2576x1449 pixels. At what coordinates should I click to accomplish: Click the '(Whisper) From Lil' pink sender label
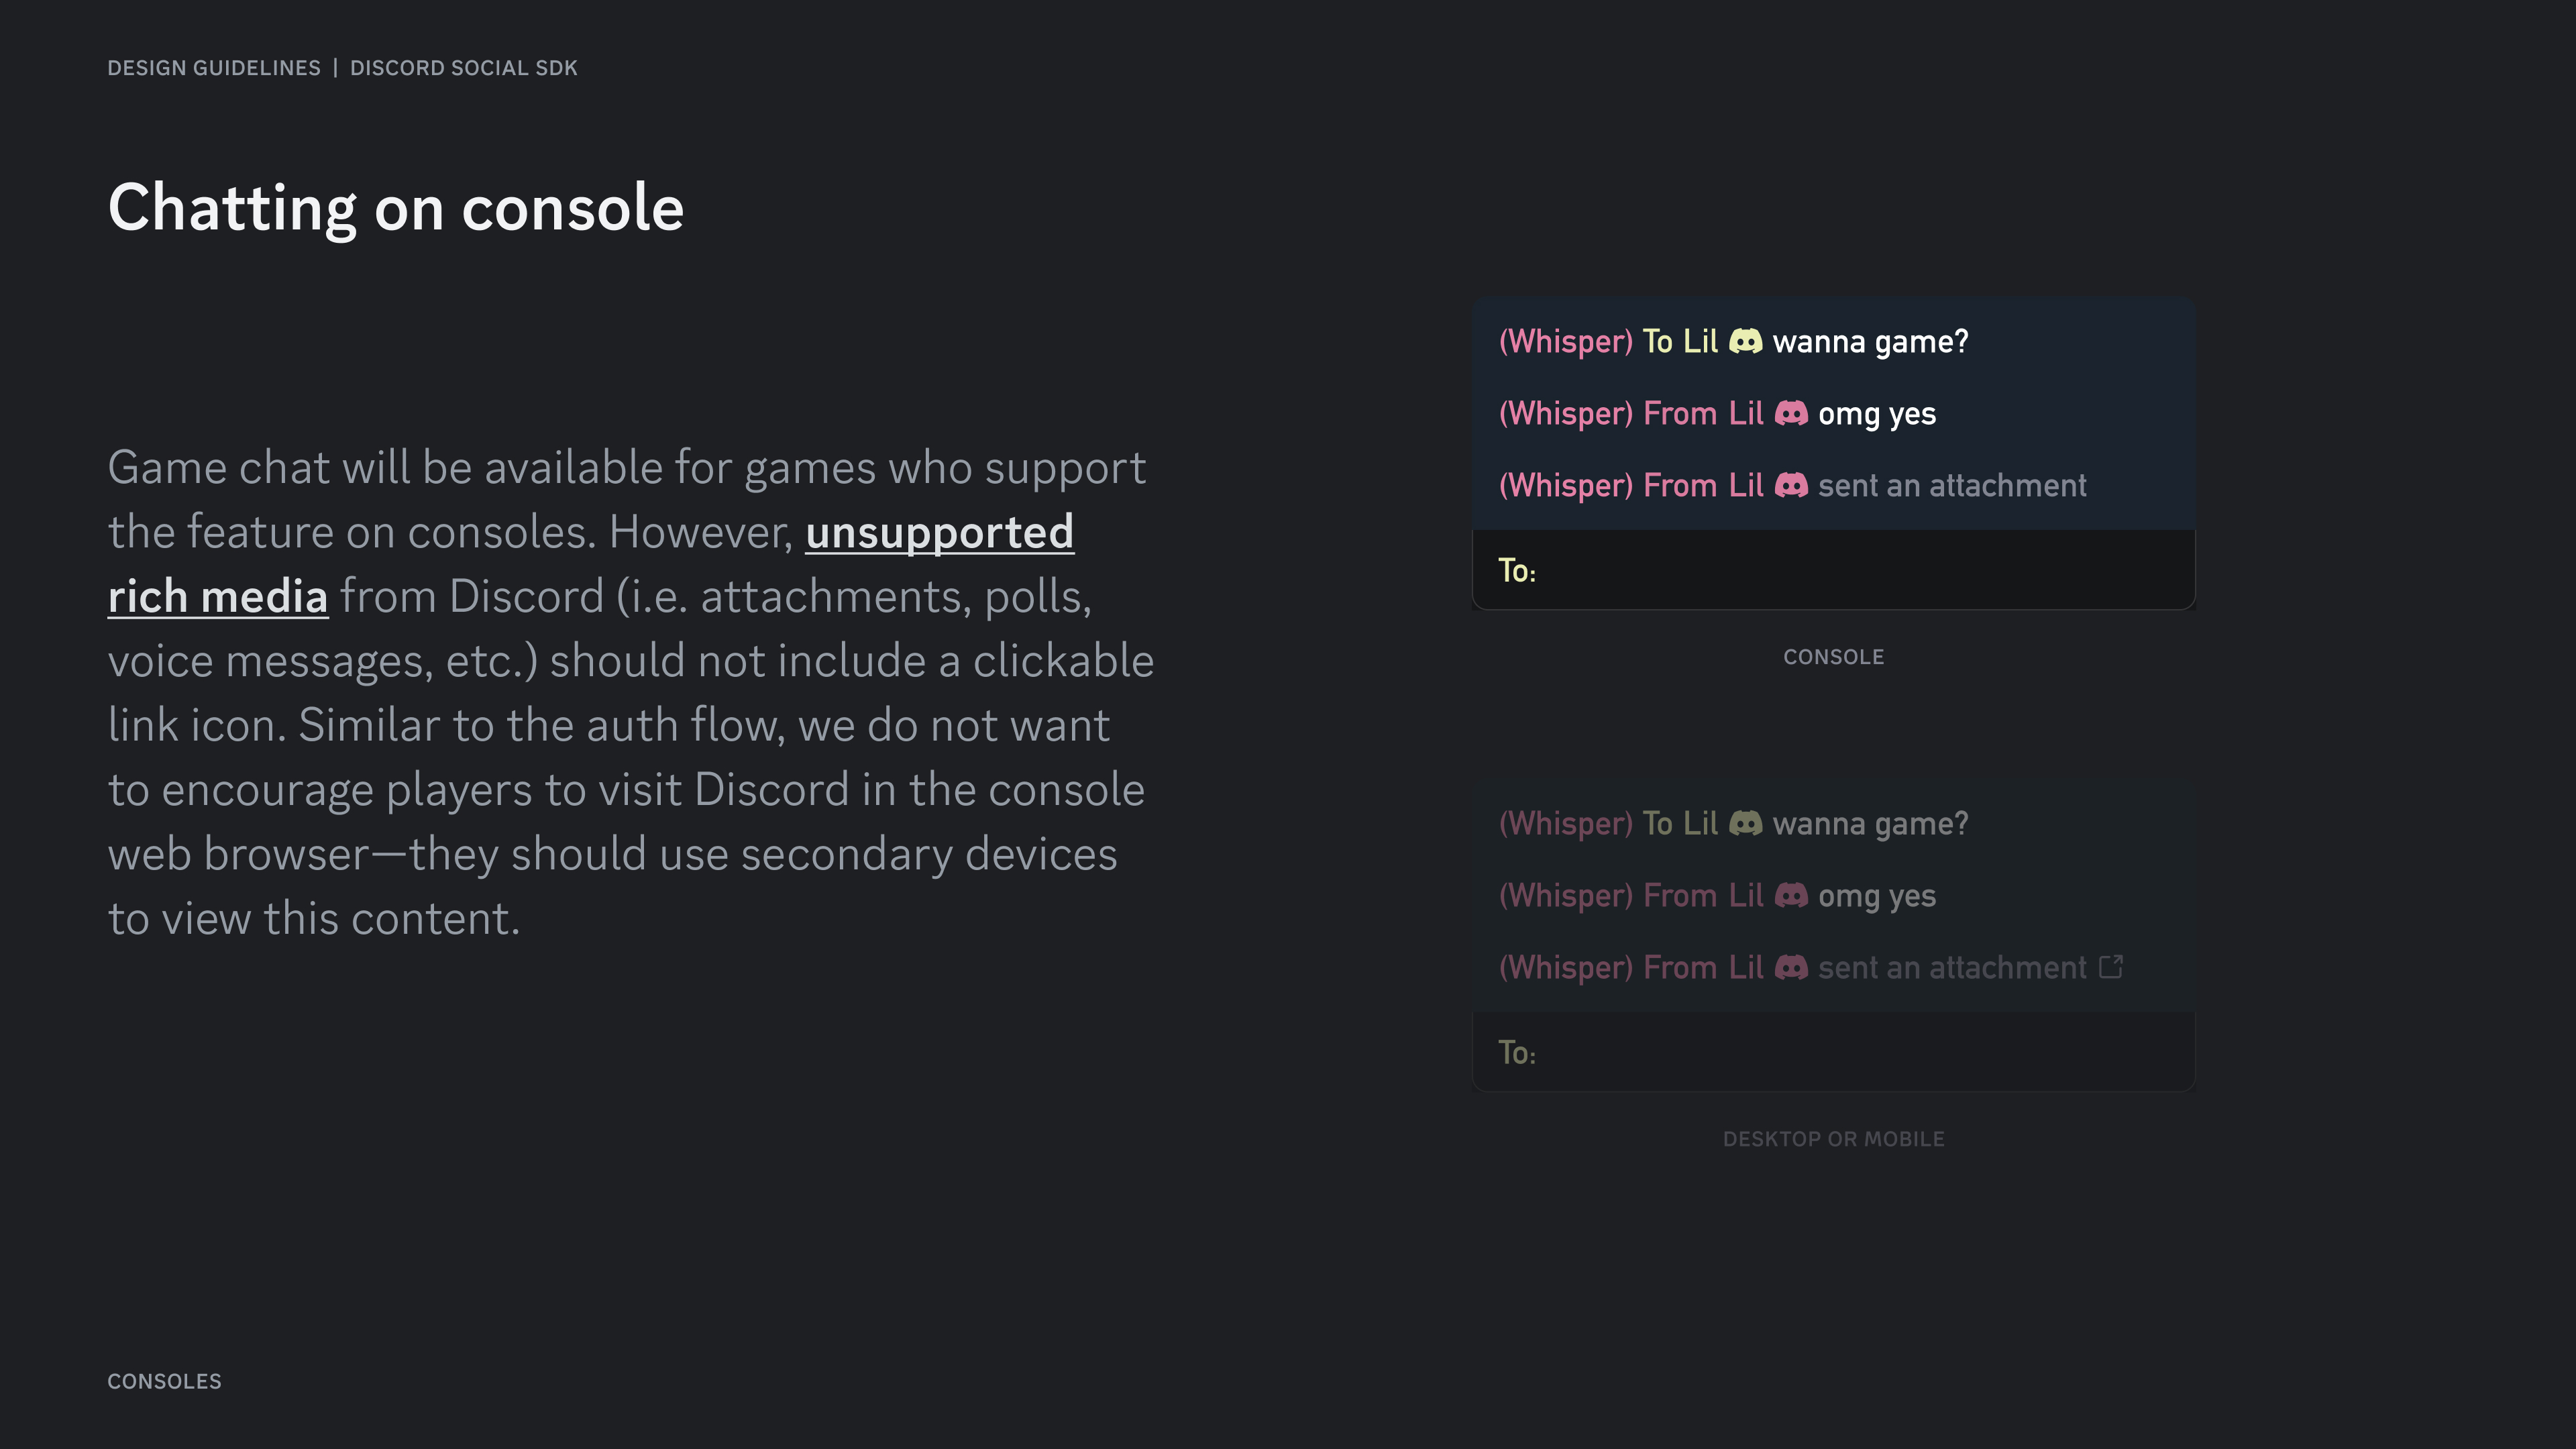pos(1630,413)
